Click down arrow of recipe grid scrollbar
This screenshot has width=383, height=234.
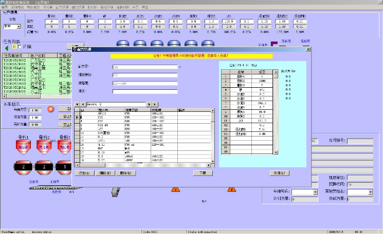tap(212, 161)
